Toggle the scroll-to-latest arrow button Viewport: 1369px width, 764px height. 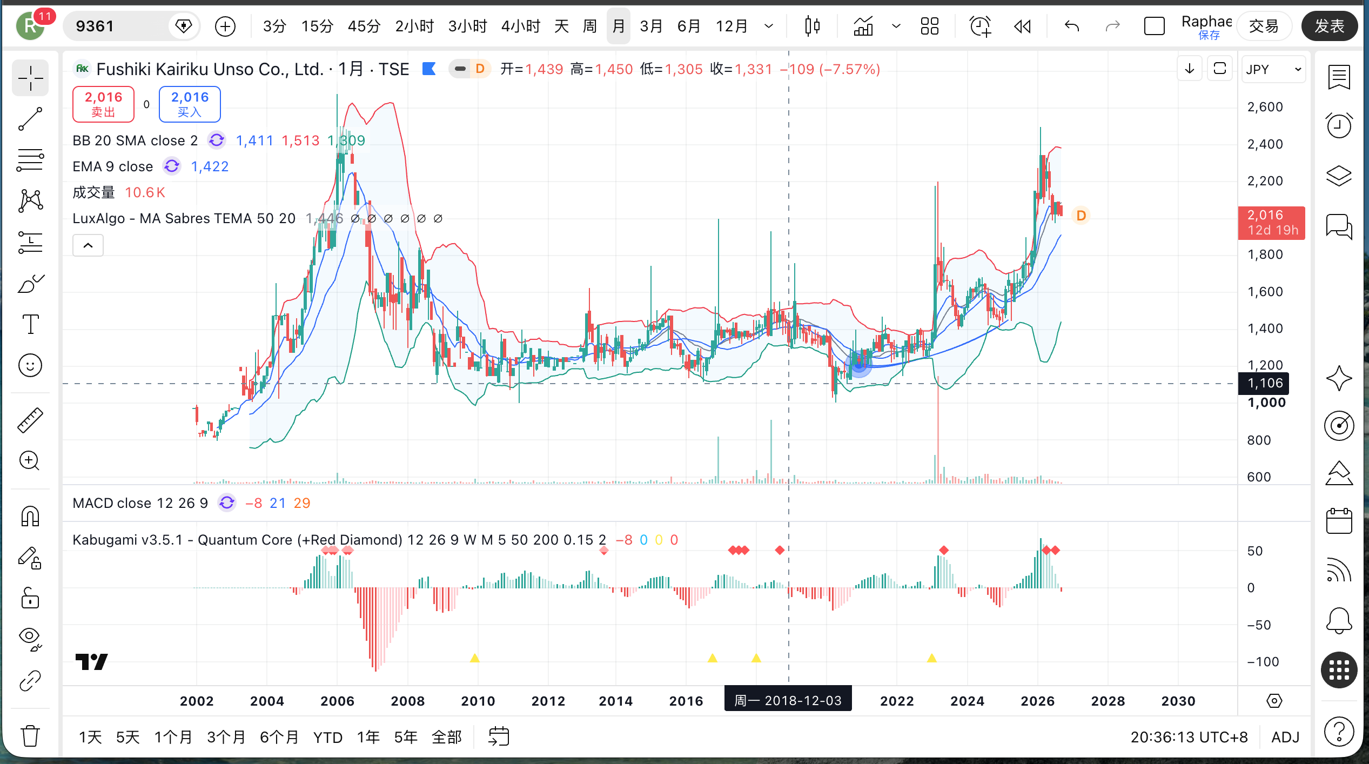1190,69
